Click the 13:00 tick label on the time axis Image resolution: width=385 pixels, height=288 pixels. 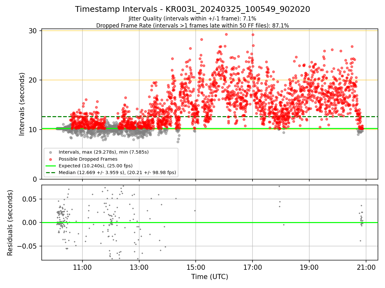(x=139, y=267)
